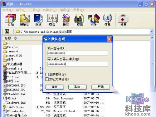This screenshot has height=117, width=156.
Task: Click the scroll up arrow of file list
Action: (152, 38)
